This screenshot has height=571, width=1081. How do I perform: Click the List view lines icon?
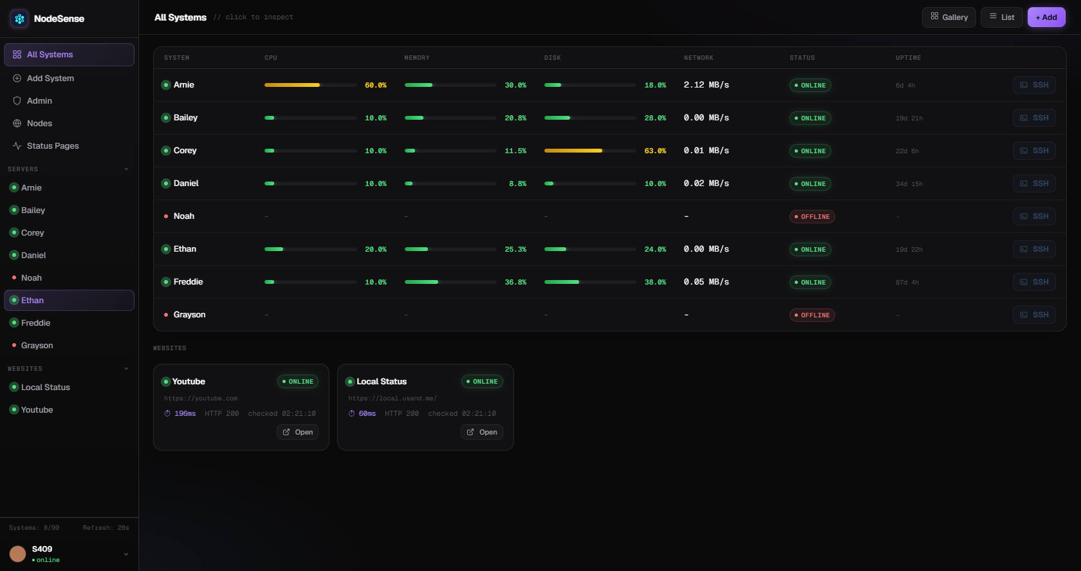(993, 17)
